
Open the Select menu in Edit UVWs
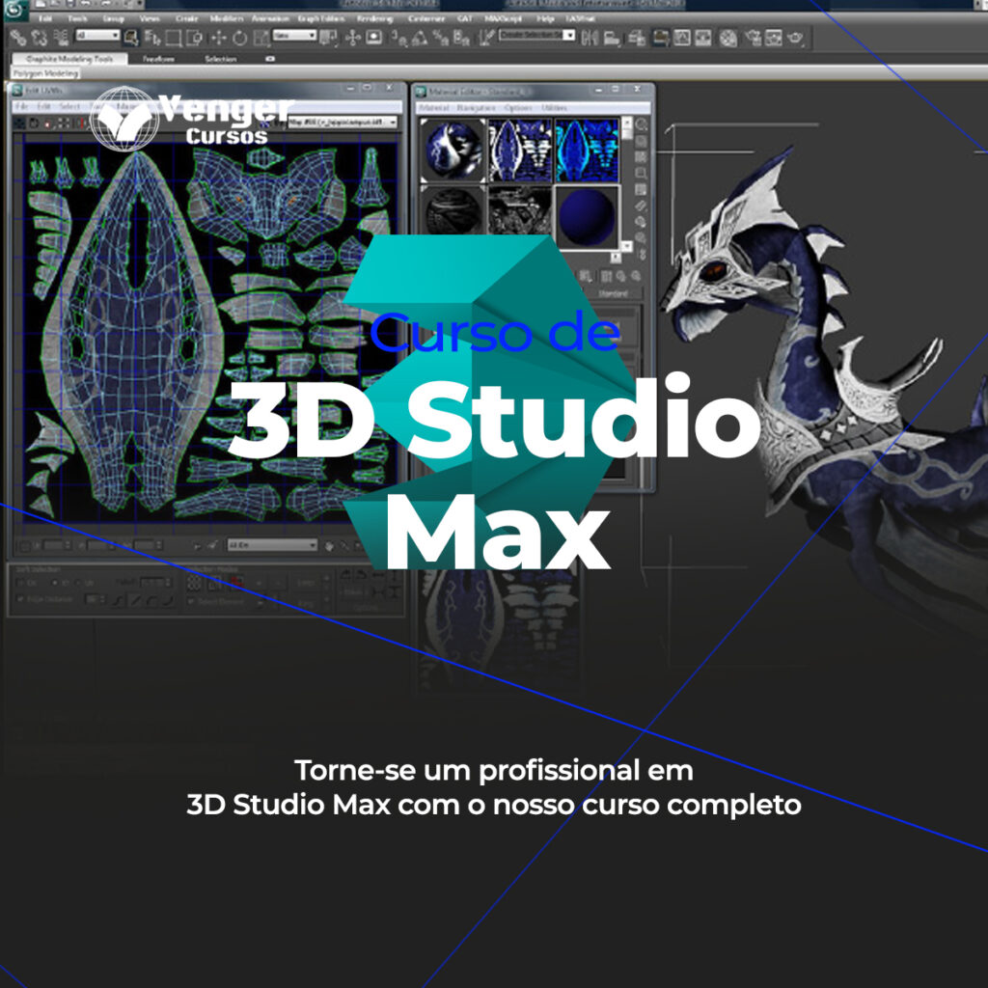click(69, 106)
